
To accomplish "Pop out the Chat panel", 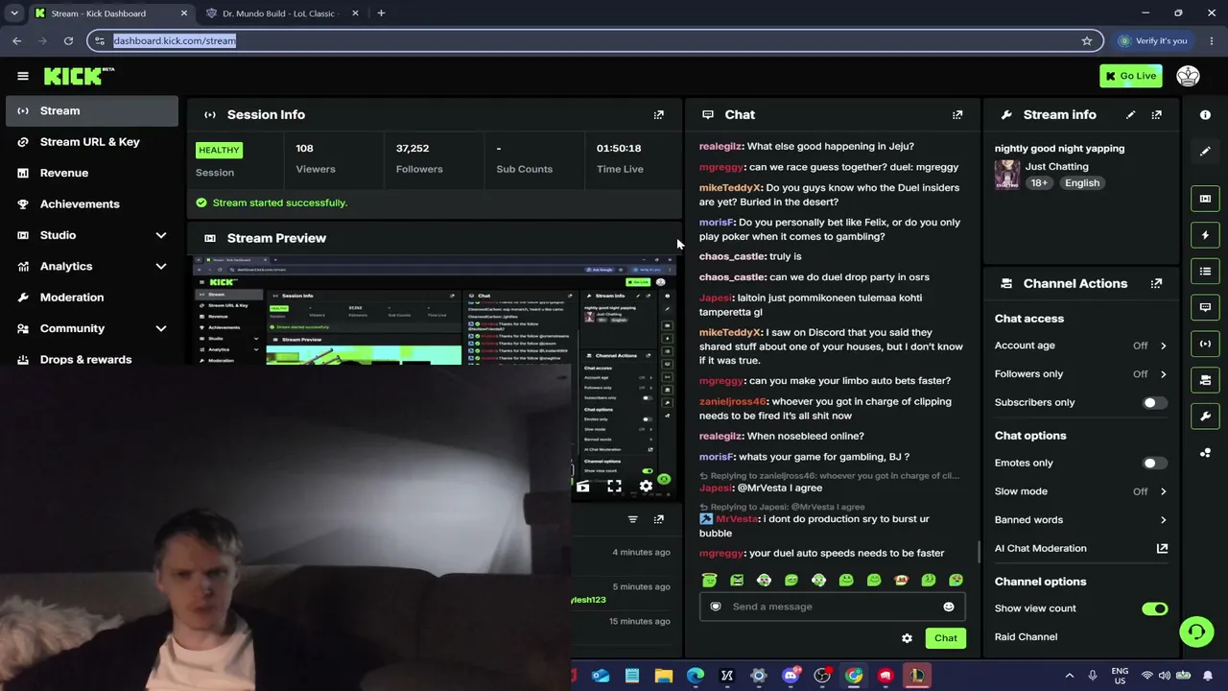I will pyautogui.click(x=956, y=115).
